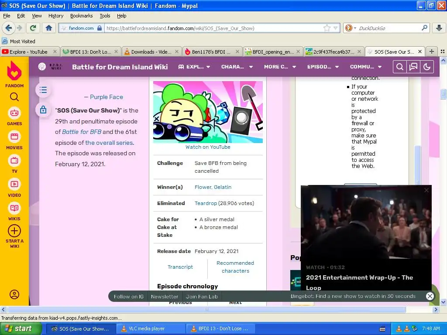Click the DuckDuckGo search input field
The image size is (447, 335).
click(x=388, y=28)
